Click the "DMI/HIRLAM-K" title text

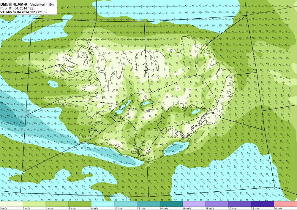[14, 4]
